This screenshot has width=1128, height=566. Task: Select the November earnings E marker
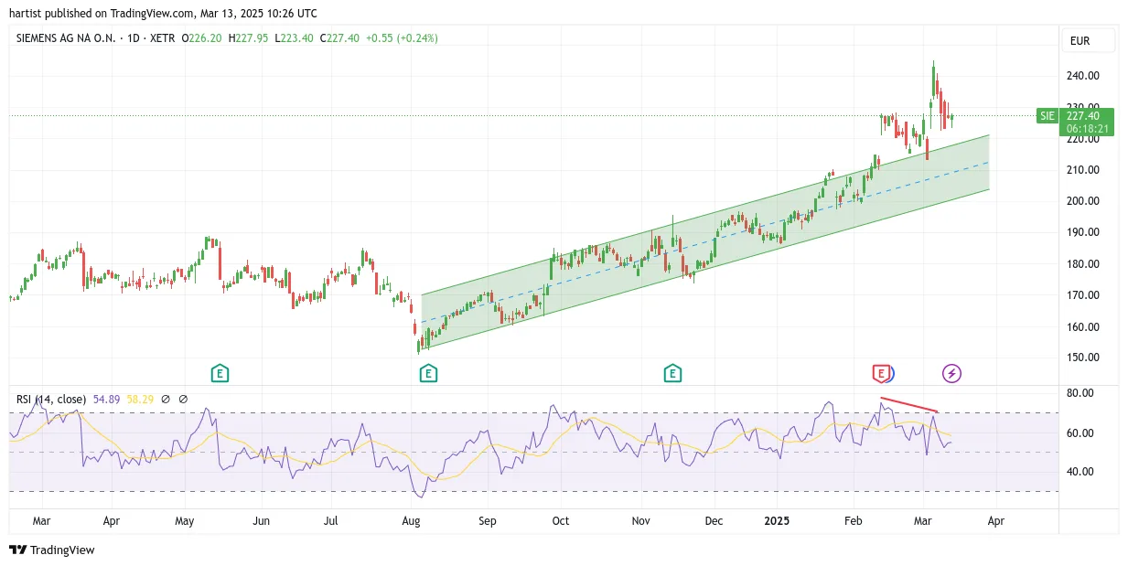click(672, 373)
